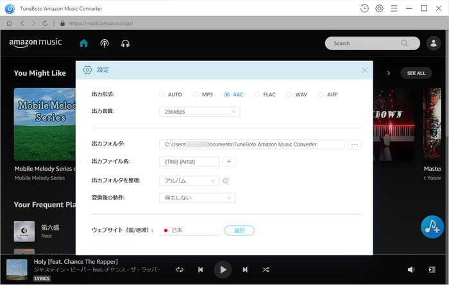Viewport: 449px width, 285px height.
Task: Navigate forward in the browser bar
Action: (33, 23)
